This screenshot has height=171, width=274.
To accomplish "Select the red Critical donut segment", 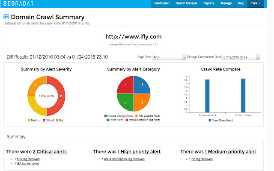I will coord(61,96).
